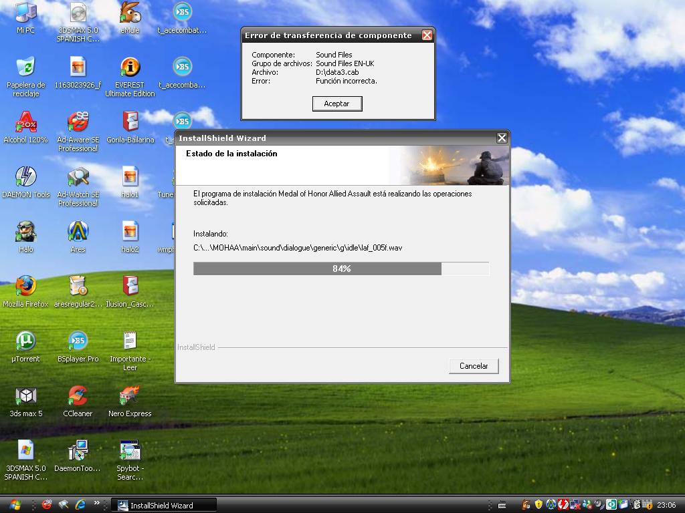The height and width of the screenshot is (513, 685).
Task: Select the Ad-Aware SE Professional icon
Action: 78,132
